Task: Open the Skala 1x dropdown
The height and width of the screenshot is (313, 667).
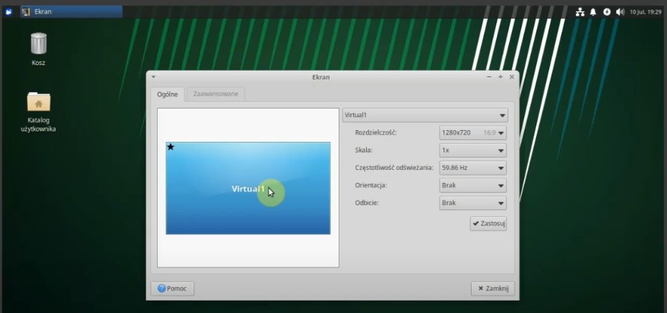Action: (473, 150)
